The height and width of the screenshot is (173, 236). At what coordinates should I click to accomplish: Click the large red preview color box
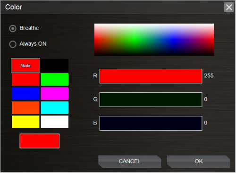40,141
